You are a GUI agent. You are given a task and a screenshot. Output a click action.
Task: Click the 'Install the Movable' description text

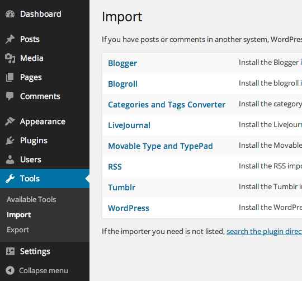270,146
